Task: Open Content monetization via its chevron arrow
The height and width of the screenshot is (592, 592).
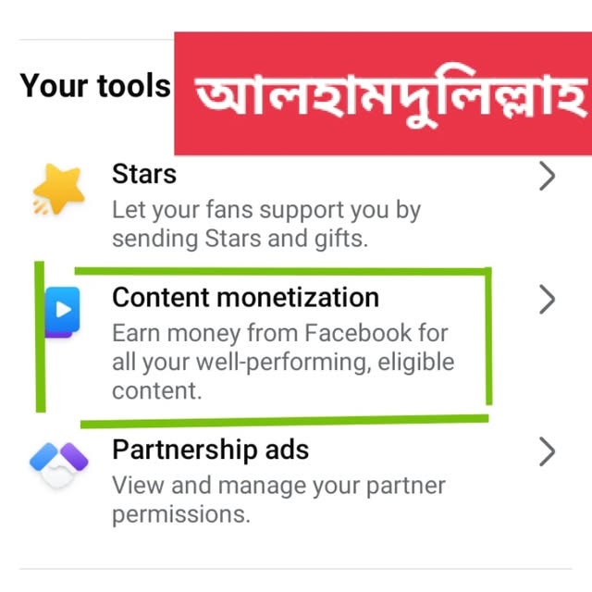Action: (548, 300)
